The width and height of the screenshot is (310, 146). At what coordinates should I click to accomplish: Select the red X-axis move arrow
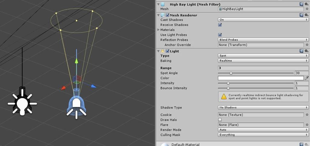pyautogui.click(x=64, y=88)
